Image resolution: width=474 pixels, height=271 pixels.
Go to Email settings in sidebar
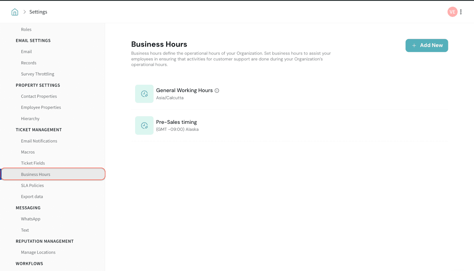click(x=26, y=52)
